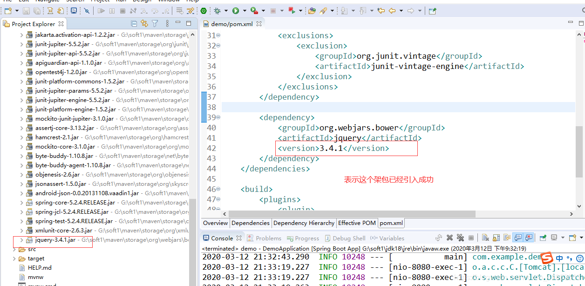Click the green Run toolbar button
585x286 pixels.
[236, 11]
